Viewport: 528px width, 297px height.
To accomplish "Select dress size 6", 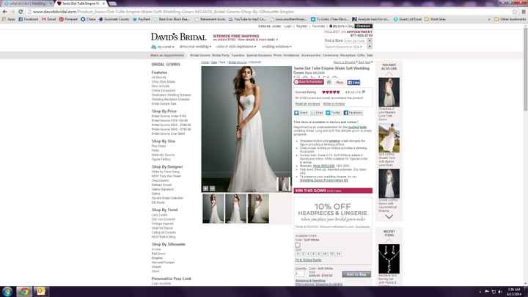I will tap(314, 254).
